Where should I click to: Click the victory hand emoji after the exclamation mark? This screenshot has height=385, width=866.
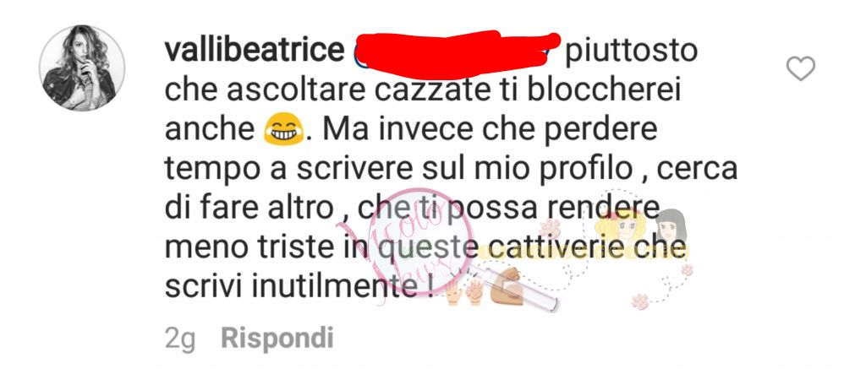tap(453, 296)
